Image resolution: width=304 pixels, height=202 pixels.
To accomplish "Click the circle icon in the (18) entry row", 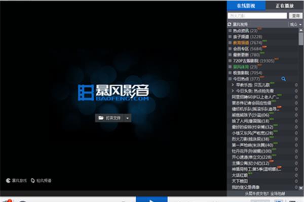I will [296, 121].
